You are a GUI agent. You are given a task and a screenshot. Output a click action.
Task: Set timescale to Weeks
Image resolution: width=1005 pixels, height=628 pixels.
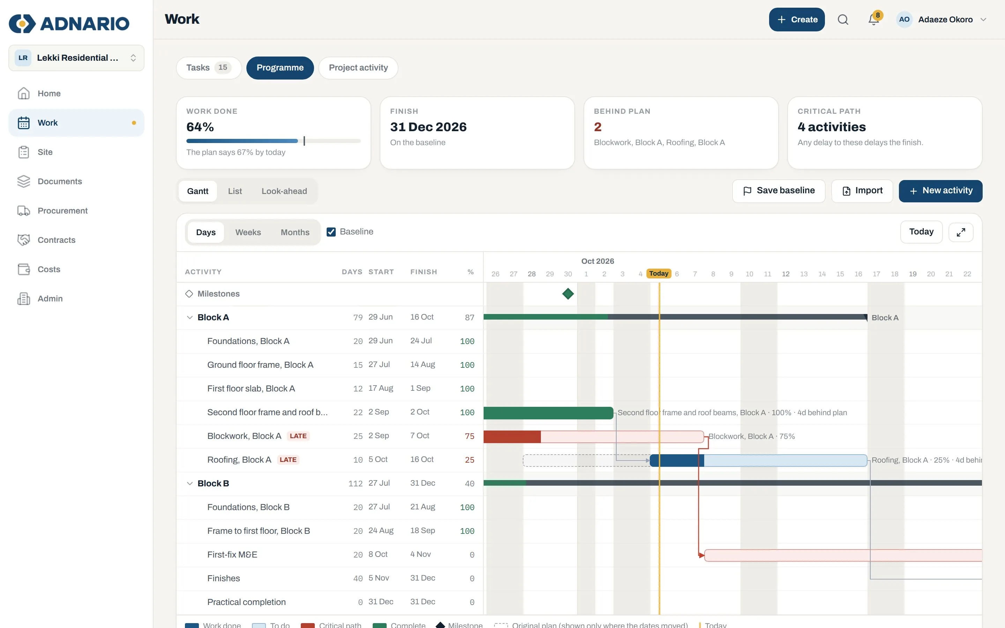click(248, 232)
